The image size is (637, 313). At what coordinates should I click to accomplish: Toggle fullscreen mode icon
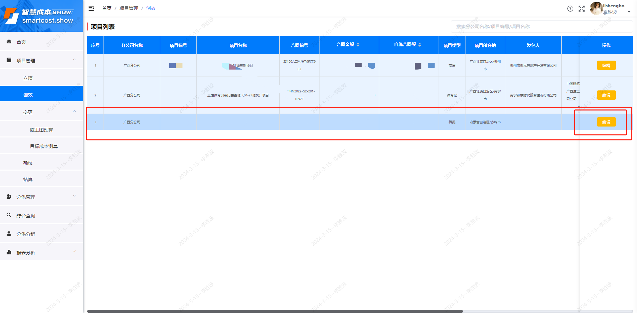(582, 9)
